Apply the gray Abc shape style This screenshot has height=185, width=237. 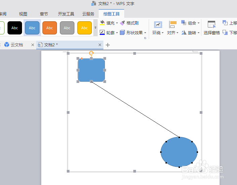67,28
